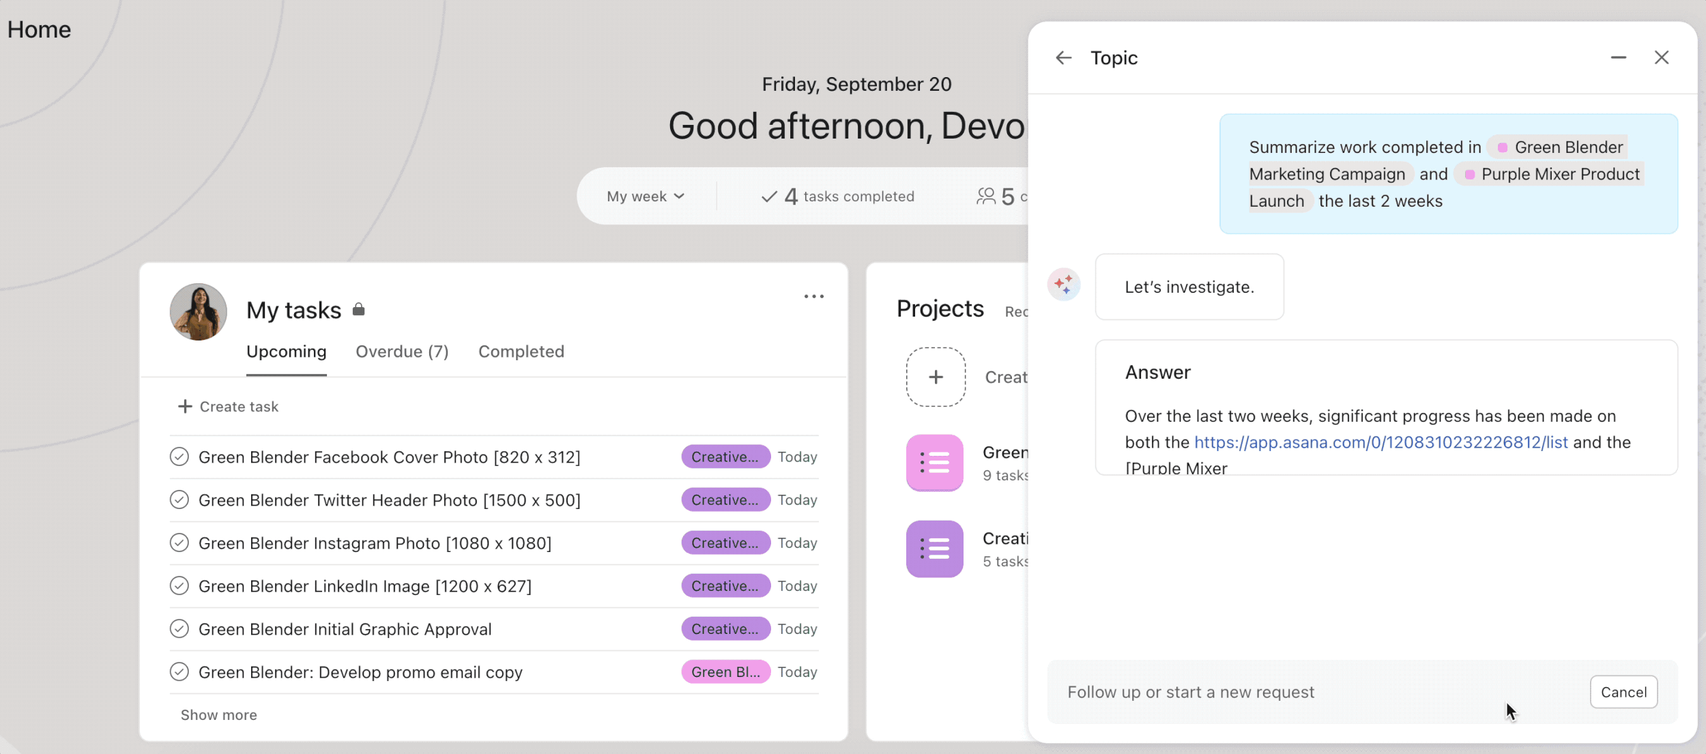The height and width of the screenshot is (754, 1706).
Task: Click the plus icon beside Create task
Action: pos(185,407)
